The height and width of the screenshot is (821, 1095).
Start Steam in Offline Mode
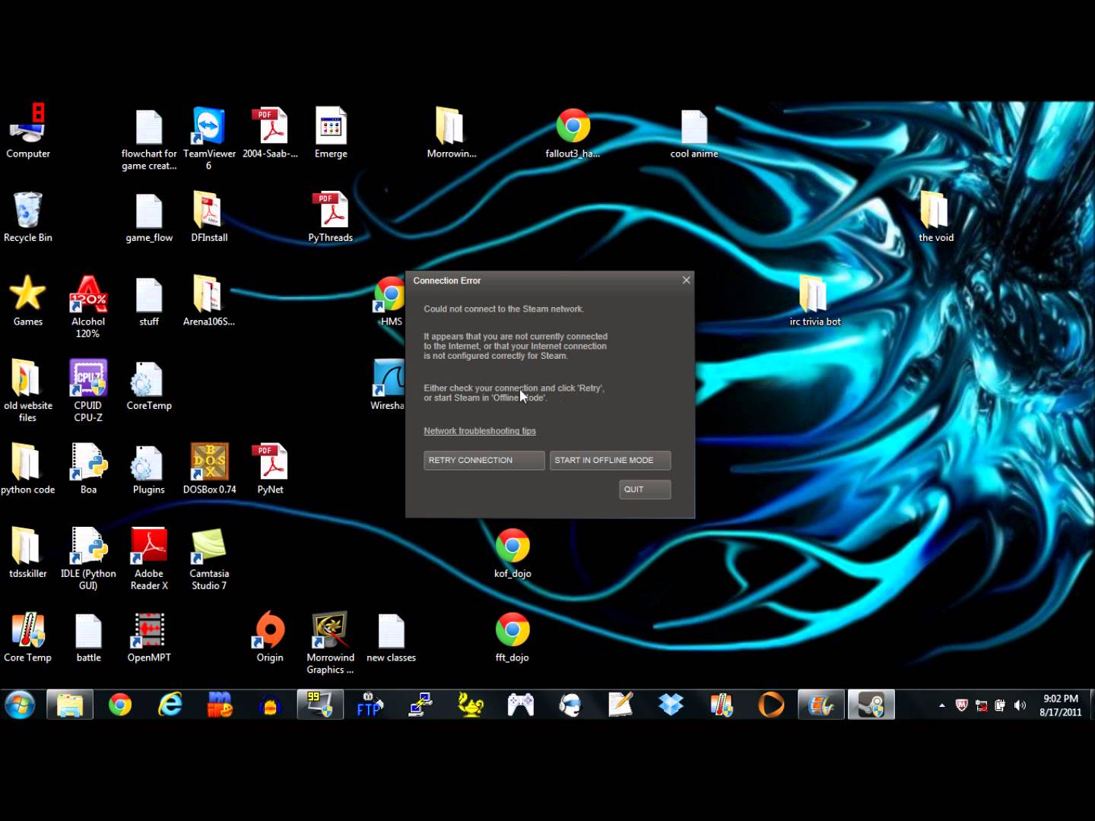point(610,460)
